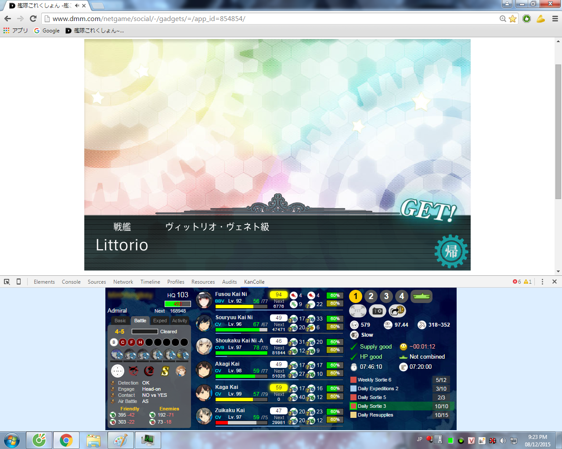Open the Sources DevTools tab
Screen dimensions: 562x449
click(97, 282)
